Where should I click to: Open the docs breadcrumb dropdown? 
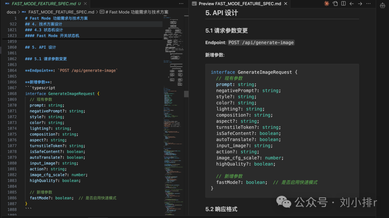click(11, 12)
